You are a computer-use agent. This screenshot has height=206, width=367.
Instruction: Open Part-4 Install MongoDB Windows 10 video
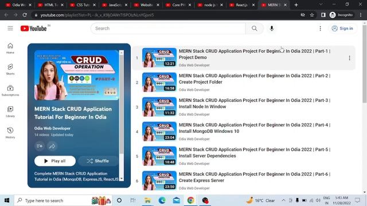tap(254, 128)
